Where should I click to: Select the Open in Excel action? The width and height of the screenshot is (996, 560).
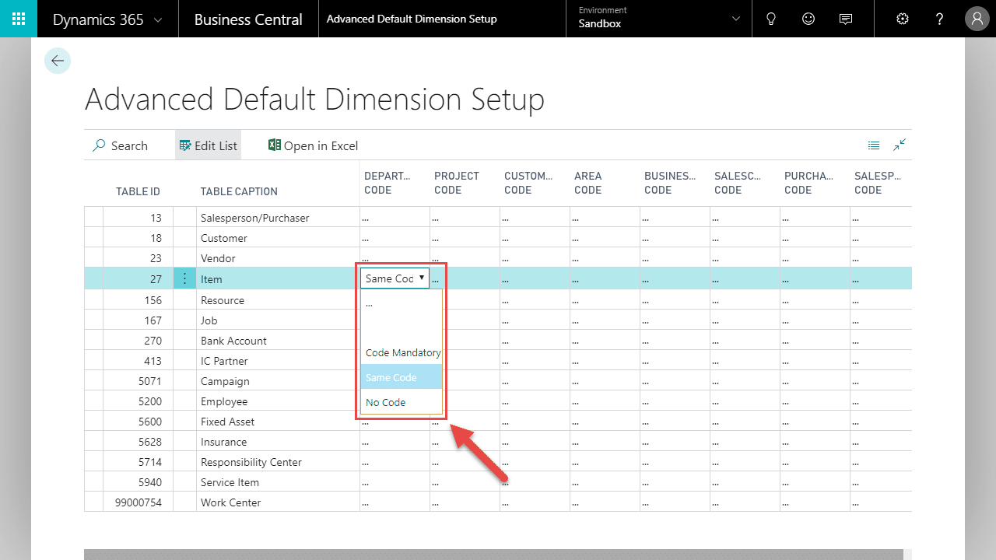[313, 145]
